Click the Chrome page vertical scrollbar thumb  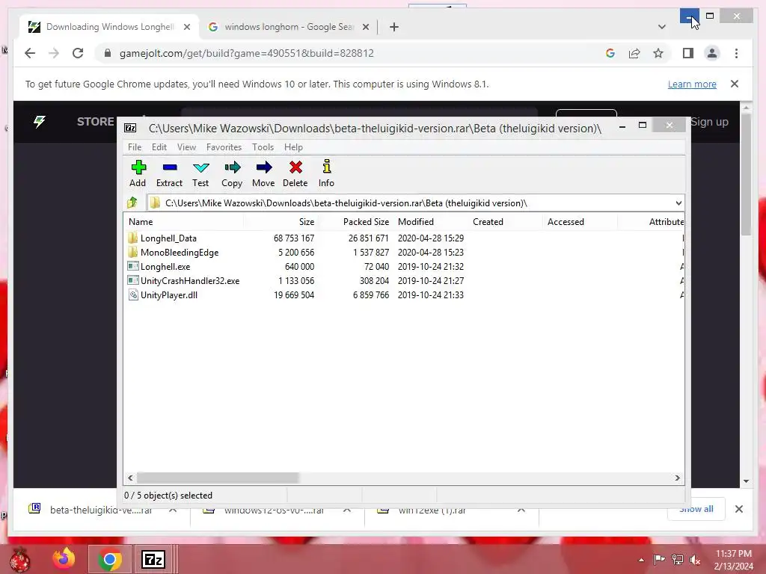[x=746, y=173]
